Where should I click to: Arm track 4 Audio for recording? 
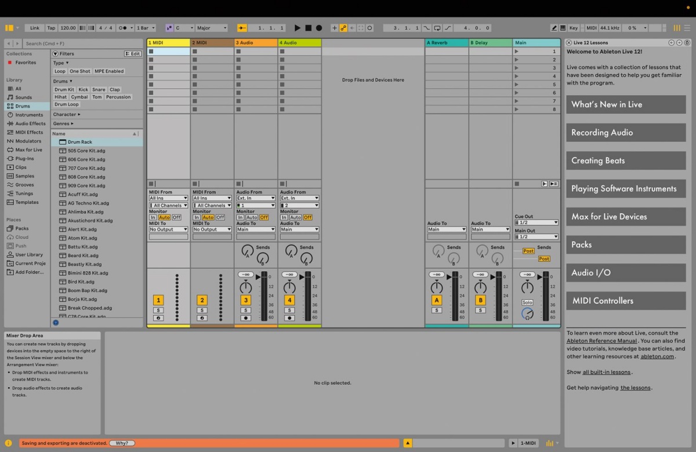pos(289,318)
